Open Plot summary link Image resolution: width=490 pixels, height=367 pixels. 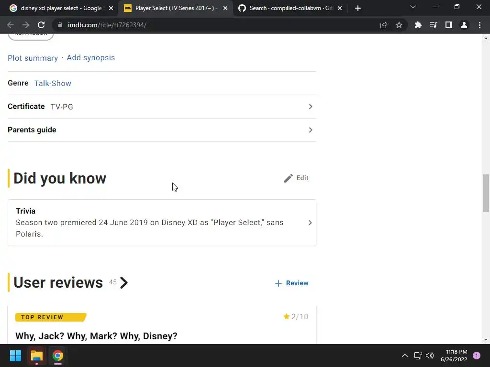(x=33, y=58)
